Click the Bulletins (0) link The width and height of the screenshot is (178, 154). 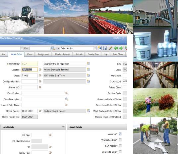pyautogui.click(x=119, y=38)
